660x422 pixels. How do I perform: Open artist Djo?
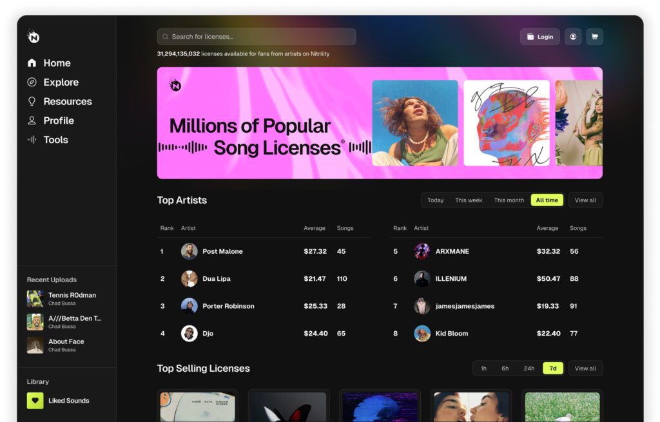[208, 333]
